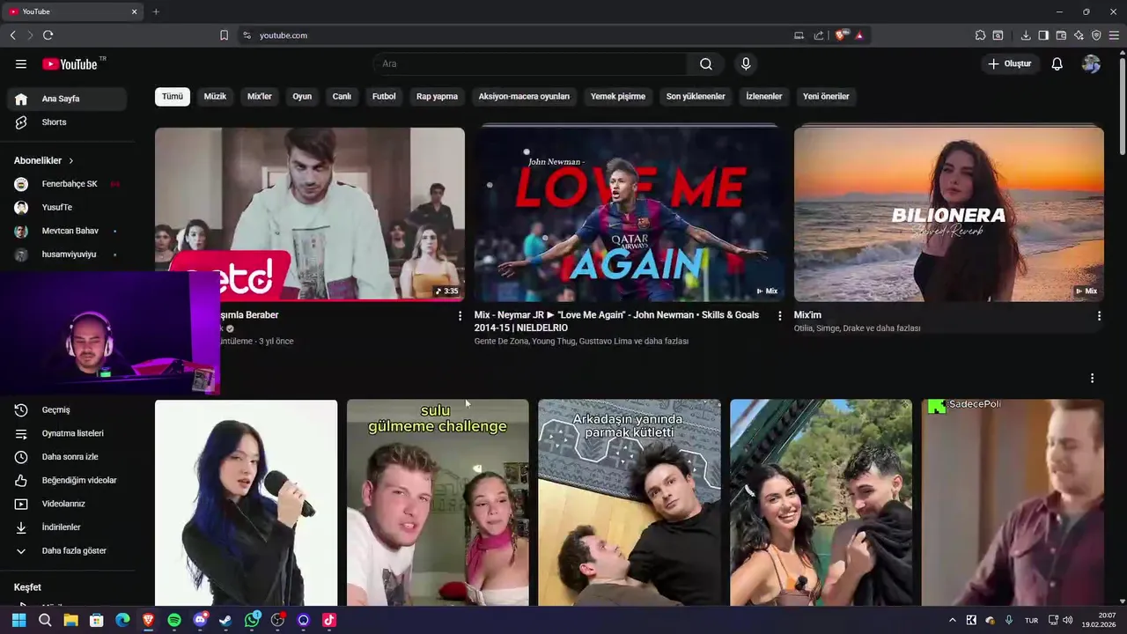
Task: Open Spotify from the taskbar
Action: pos(174,620)
